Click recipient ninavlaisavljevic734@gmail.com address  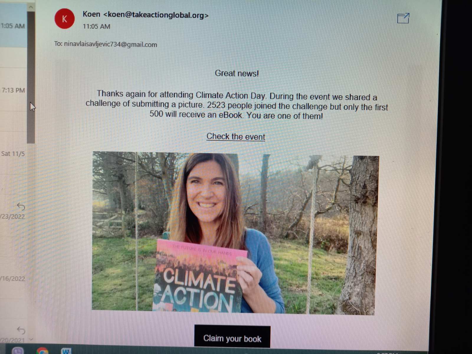tap(110, 44)
